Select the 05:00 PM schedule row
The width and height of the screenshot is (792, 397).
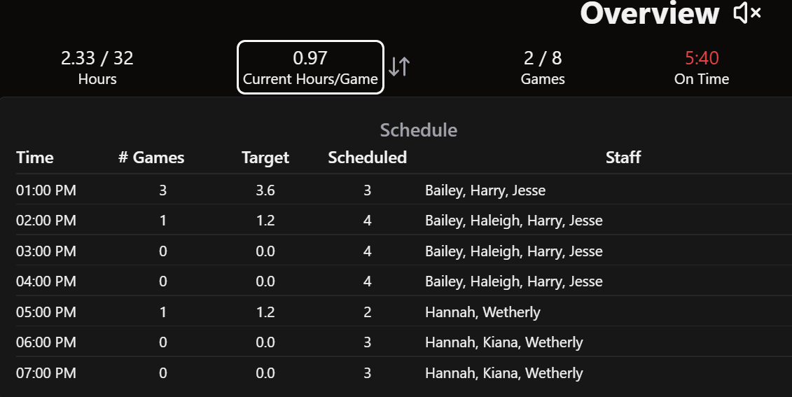click(46, 312)
